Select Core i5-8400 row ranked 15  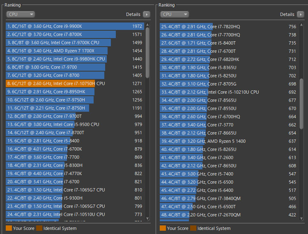coord(75,141)
